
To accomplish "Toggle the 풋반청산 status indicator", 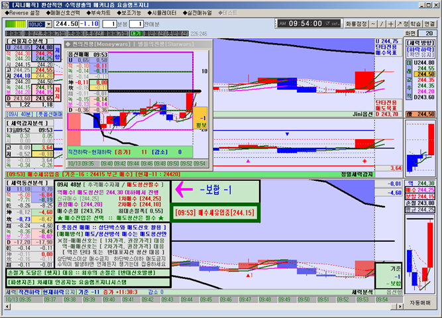I will pos(177,34).
